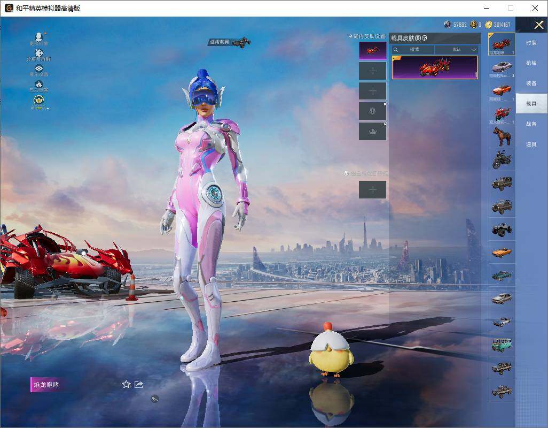Select the black monster truck thumbnail
This screenshot has height=428, width=548.
[502, 229]
